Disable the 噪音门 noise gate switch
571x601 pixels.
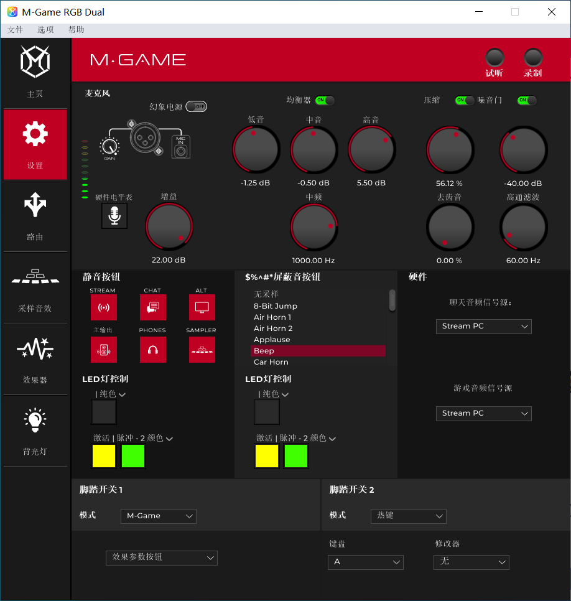coord(527,100)
